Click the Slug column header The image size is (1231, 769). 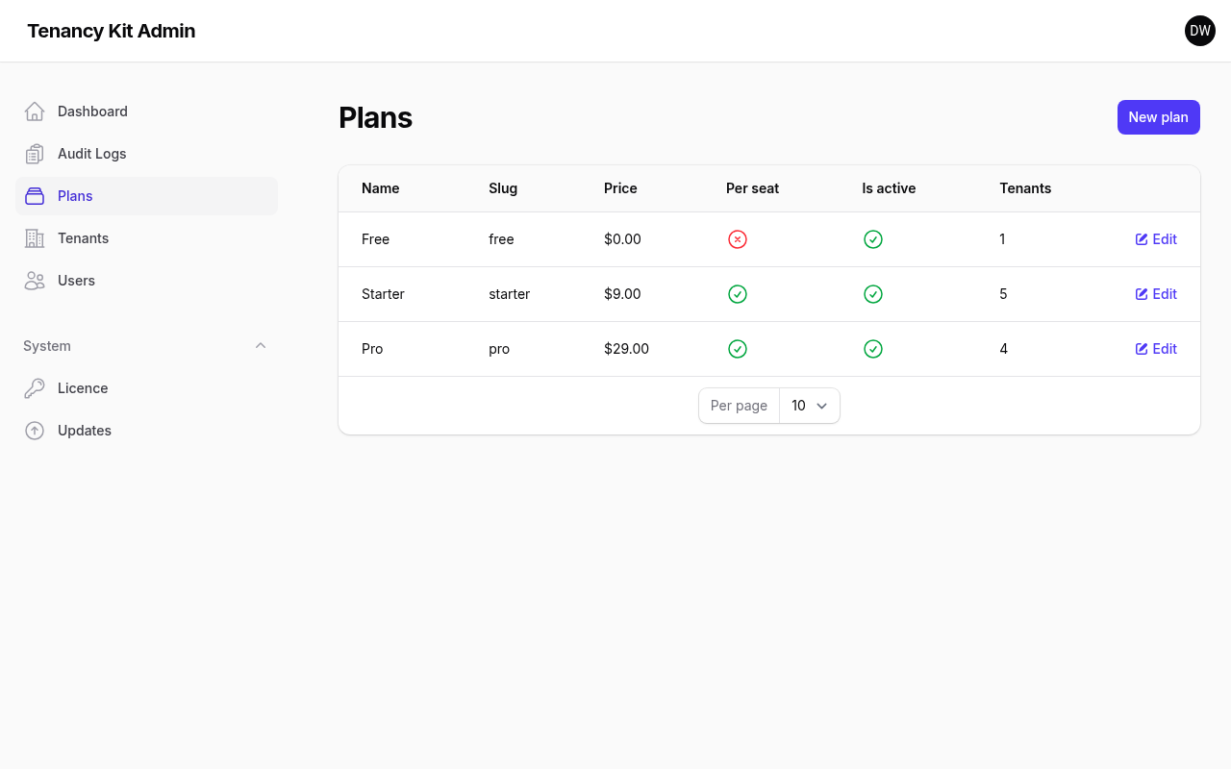click(503, 188)
